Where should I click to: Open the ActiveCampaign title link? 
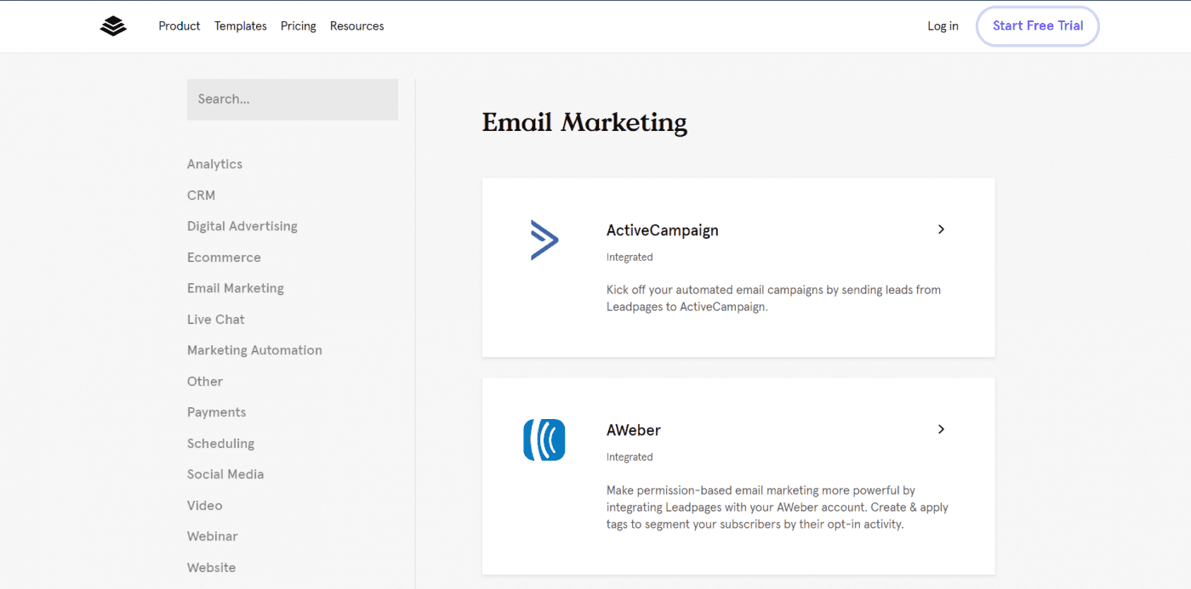tap(663, 230)
